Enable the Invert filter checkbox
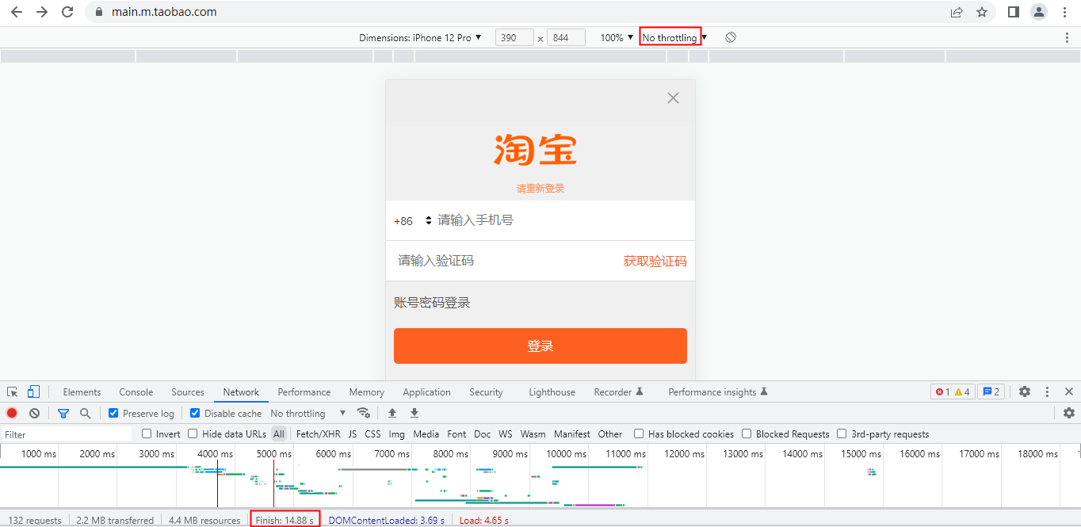Viewport: 1081px width, 527px height. (147, 434)
